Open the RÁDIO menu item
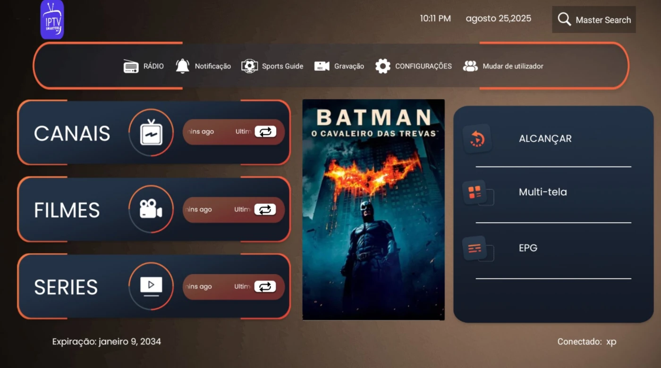 click(144, 67)
